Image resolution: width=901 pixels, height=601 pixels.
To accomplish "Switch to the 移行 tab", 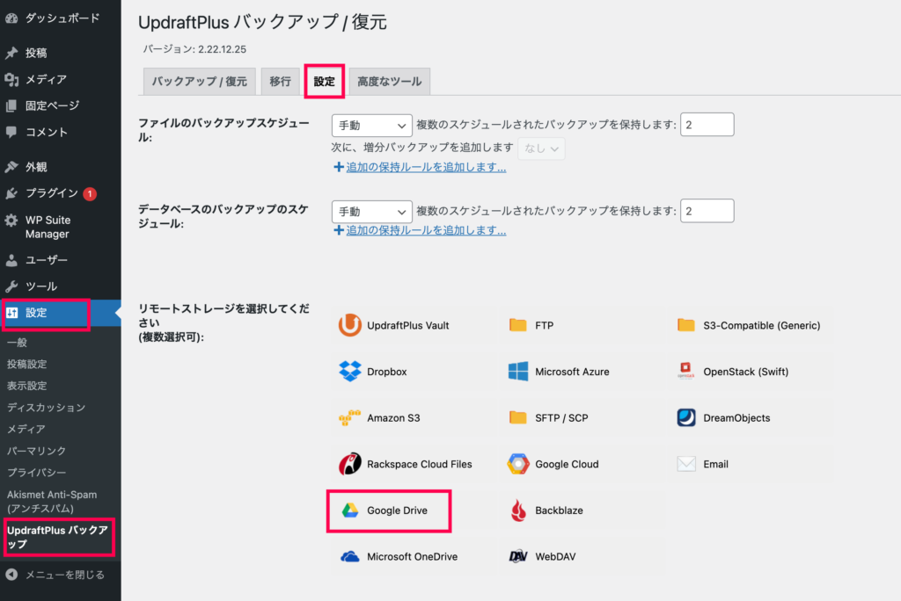I will (281, 82).
